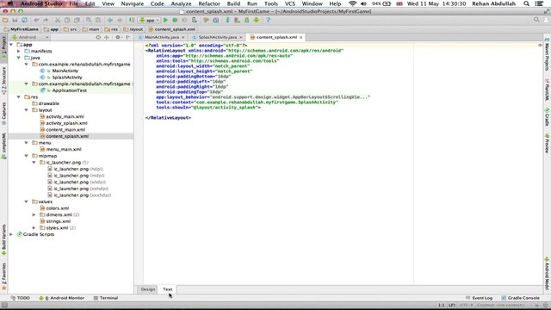Click the MyFirstGame breadcrumb
This screenshot has width=551, height=310.
point(21,29)
